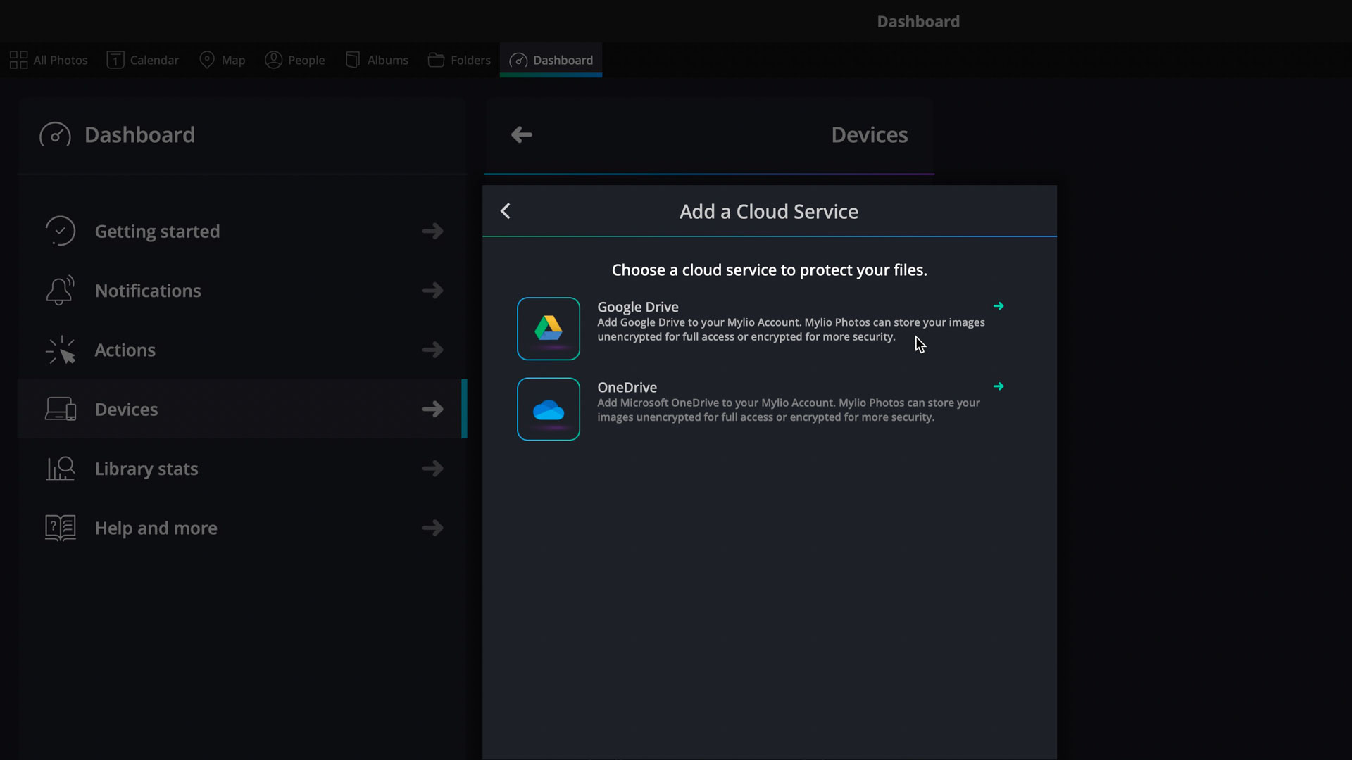Viewport: 1352px width, 760px height.
Task: Click the People face icon
Action: (x=273, y=60)
